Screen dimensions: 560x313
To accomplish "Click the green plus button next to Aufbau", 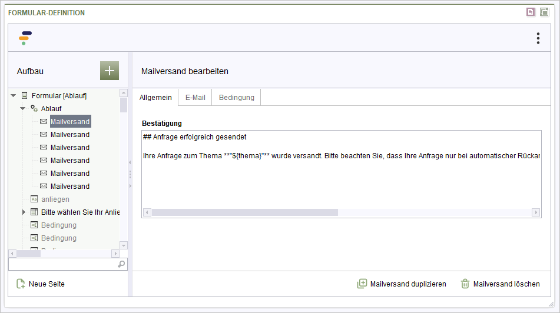I will (x=110, y=71).
